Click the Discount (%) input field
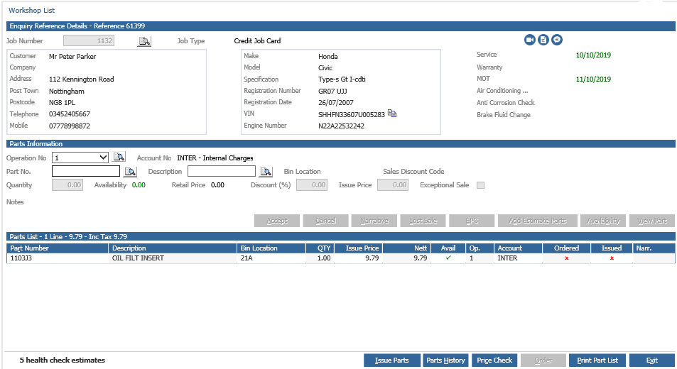677x369 pixels. coord(312,185)
